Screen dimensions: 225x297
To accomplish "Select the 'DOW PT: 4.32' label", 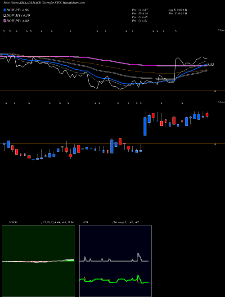I will click(x=18, y=21).
